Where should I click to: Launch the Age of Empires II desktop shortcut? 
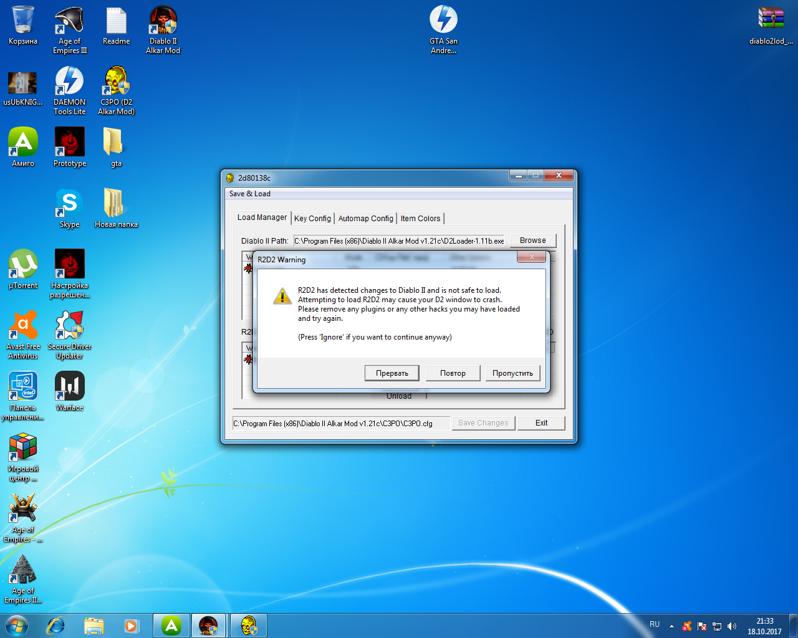(x=23, y=579)
